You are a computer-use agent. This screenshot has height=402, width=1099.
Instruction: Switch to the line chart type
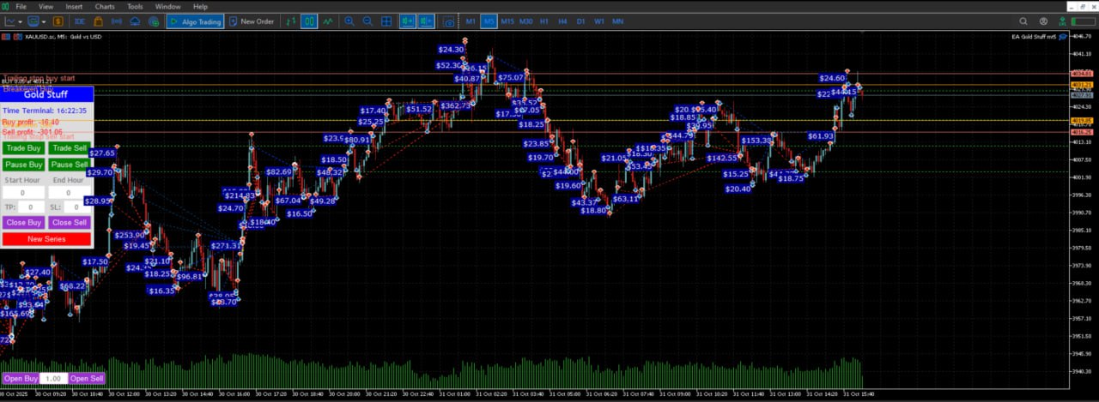(x=327, y=21)
